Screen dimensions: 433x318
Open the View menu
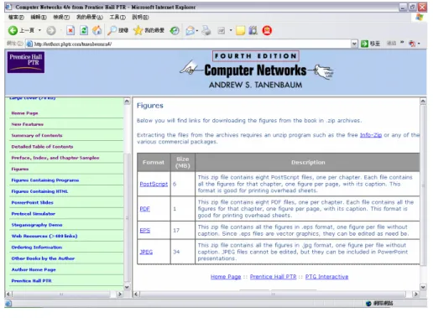[61, 18]
